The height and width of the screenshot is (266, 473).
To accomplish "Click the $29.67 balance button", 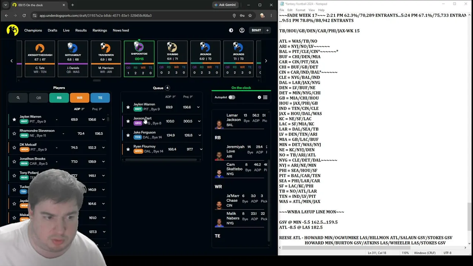I will [x=256, y=30].
